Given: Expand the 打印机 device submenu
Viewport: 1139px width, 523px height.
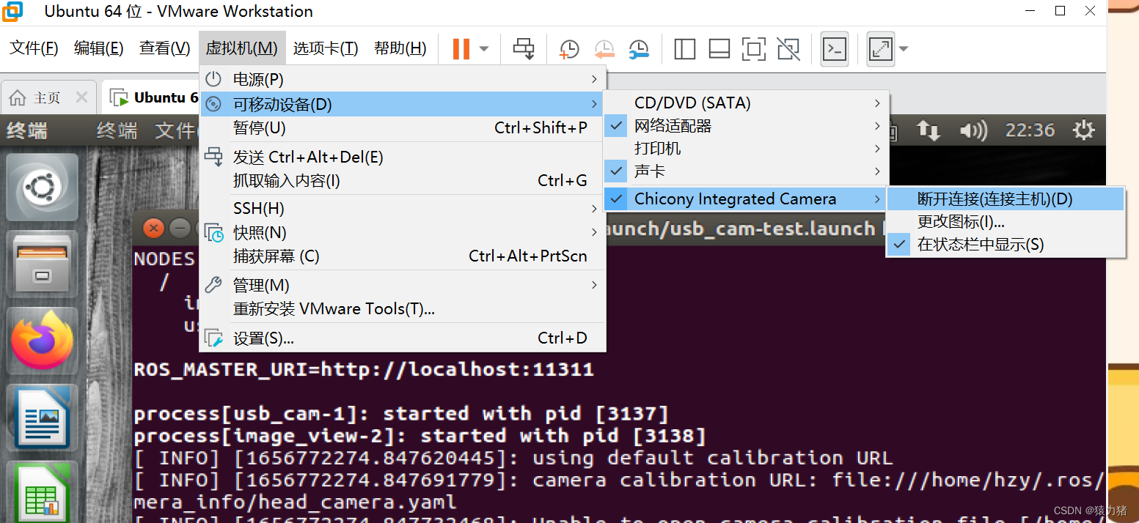Looking at the screenshot, I should click(x=746, y=149).
